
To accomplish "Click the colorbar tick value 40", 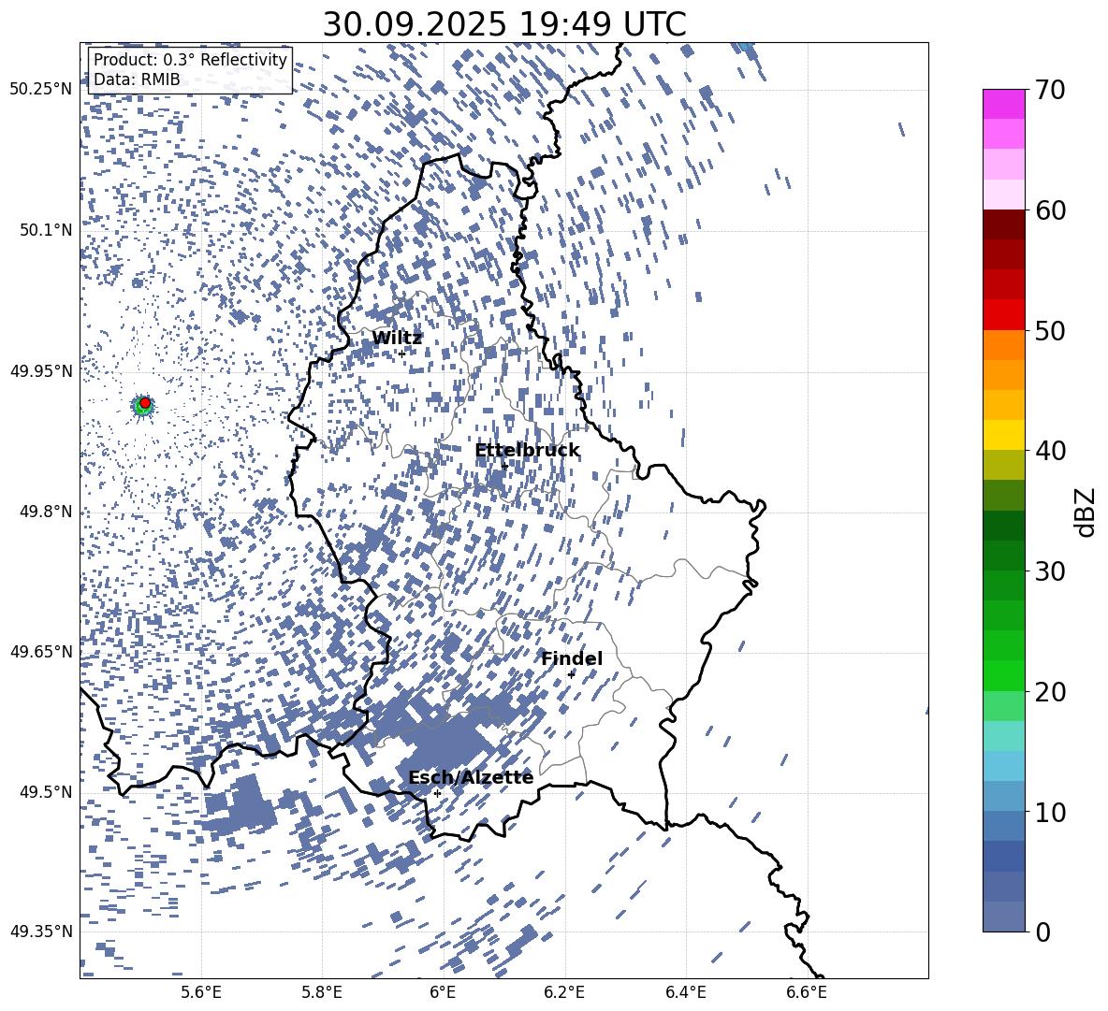I will pyautogui.click(x=1050, y=451).
